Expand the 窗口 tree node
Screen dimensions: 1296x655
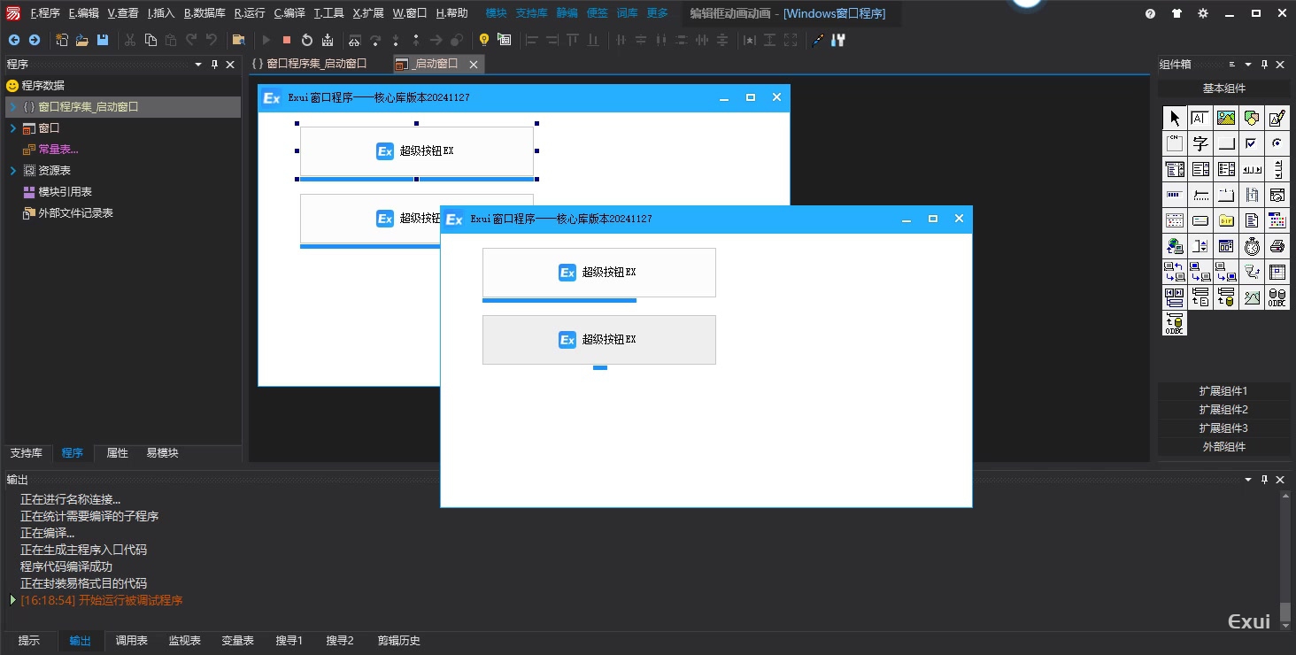13,128
